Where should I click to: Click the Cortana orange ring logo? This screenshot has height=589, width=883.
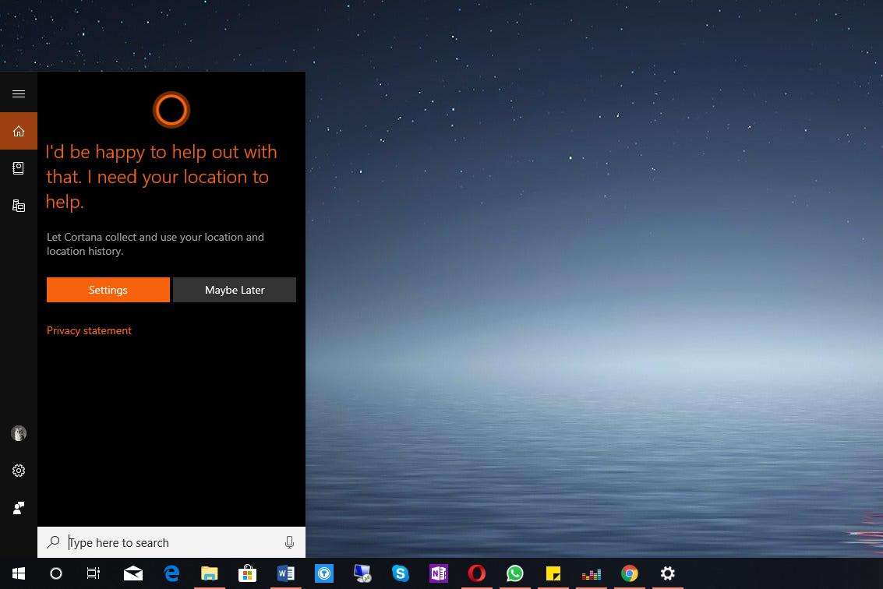click(171, 110)
